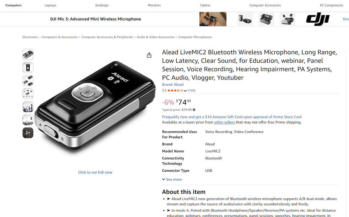Viewport: 349px width, 217px height.
Task: Select the second product thumbnail
Action: (28, 68)
